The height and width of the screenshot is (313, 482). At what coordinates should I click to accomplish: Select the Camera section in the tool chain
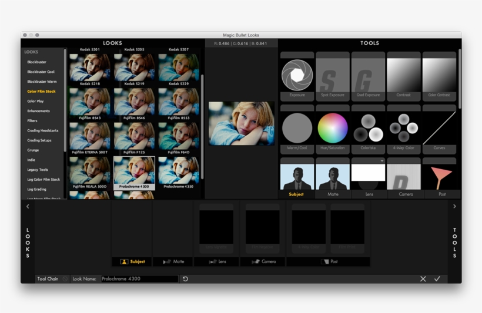click(x=263, y=262)
